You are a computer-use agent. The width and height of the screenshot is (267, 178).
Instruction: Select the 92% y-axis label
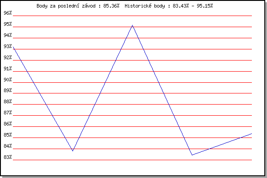(8, 57)
